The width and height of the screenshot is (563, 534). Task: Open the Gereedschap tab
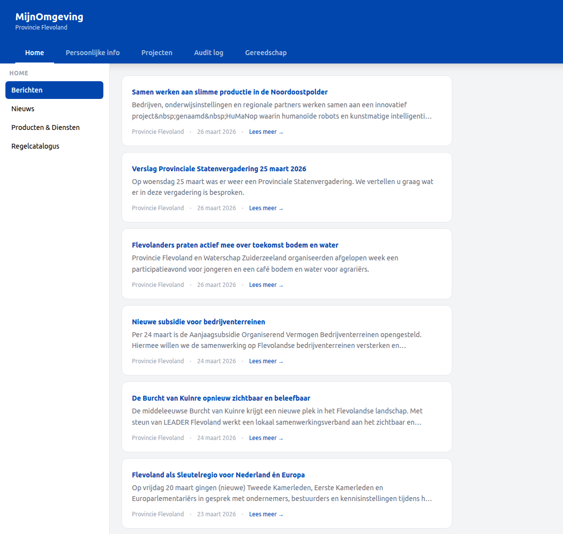click(x=266, y=53)
